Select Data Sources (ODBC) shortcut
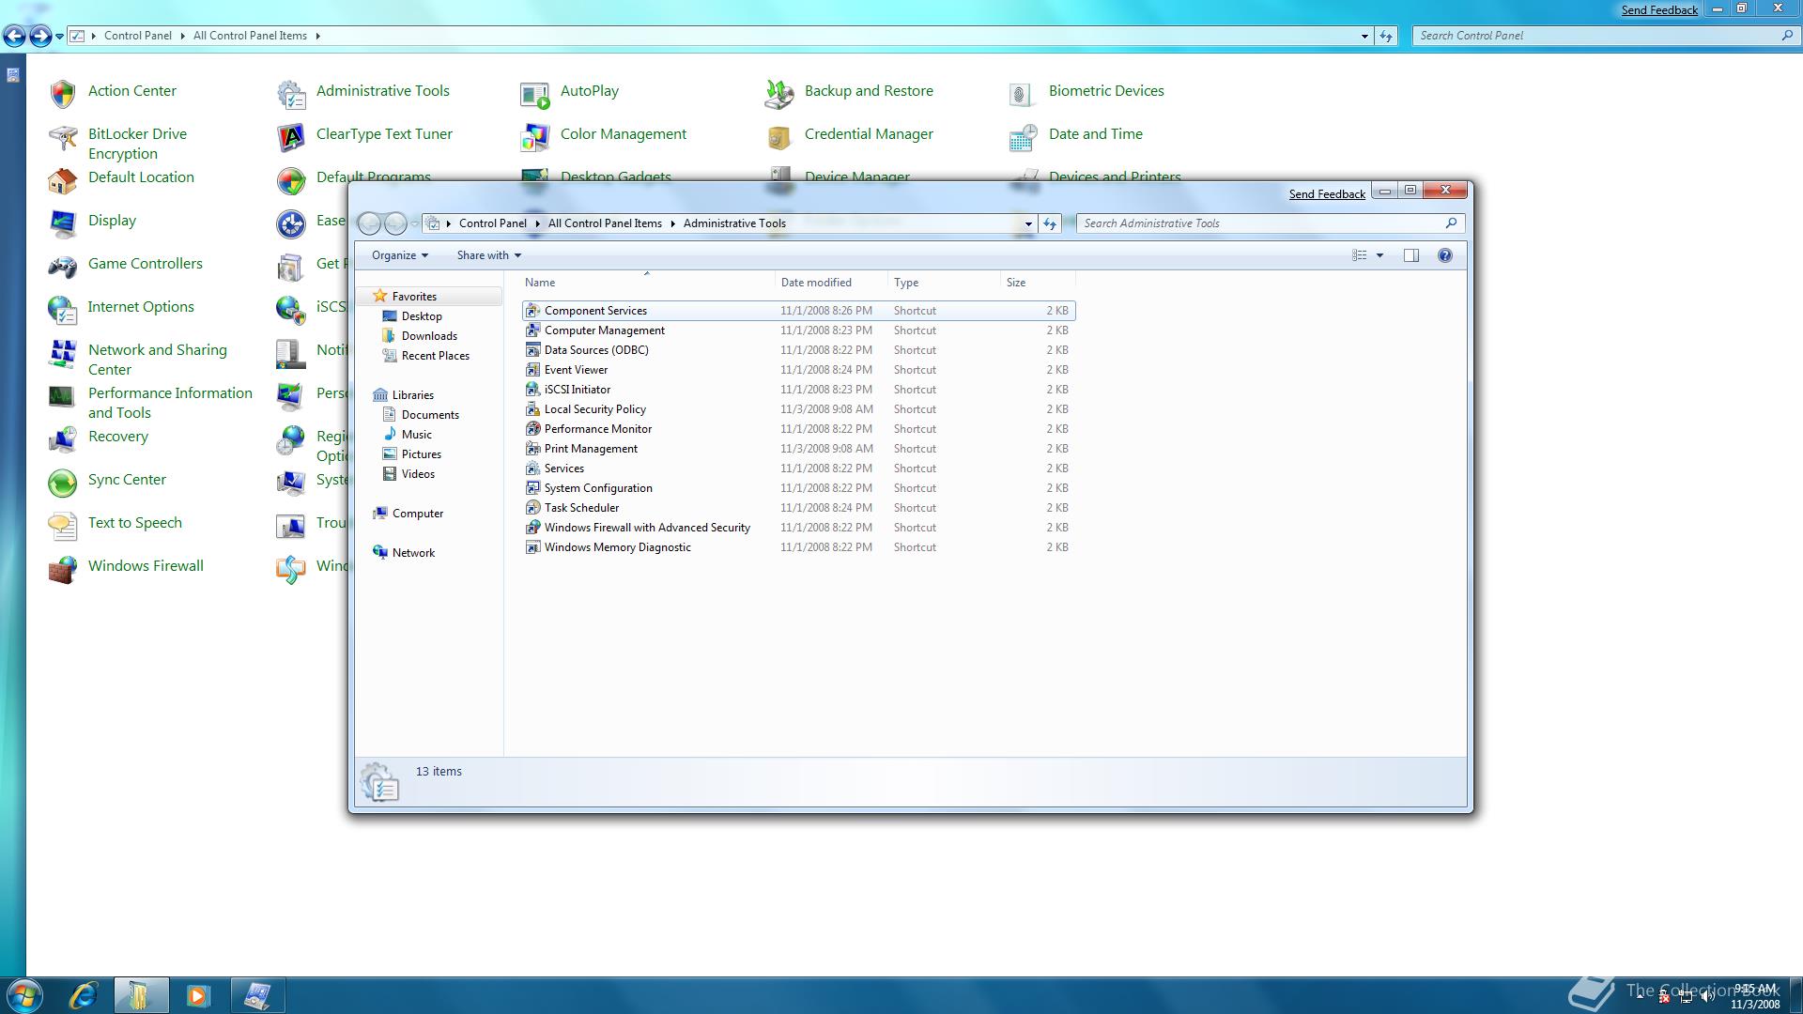 click(798, 350)
